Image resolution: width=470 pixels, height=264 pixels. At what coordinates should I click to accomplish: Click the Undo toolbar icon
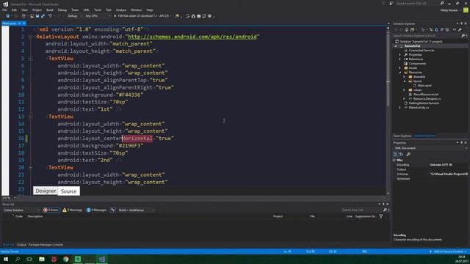point(50,16)
